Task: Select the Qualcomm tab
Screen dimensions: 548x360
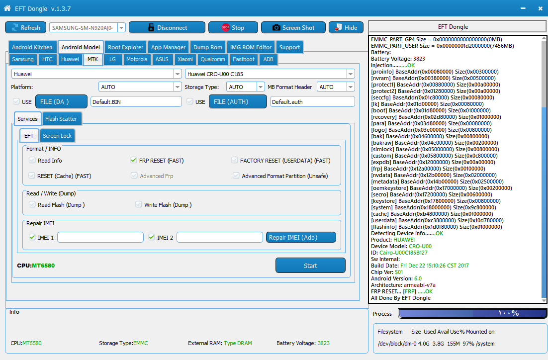Action: coord(213,59)
